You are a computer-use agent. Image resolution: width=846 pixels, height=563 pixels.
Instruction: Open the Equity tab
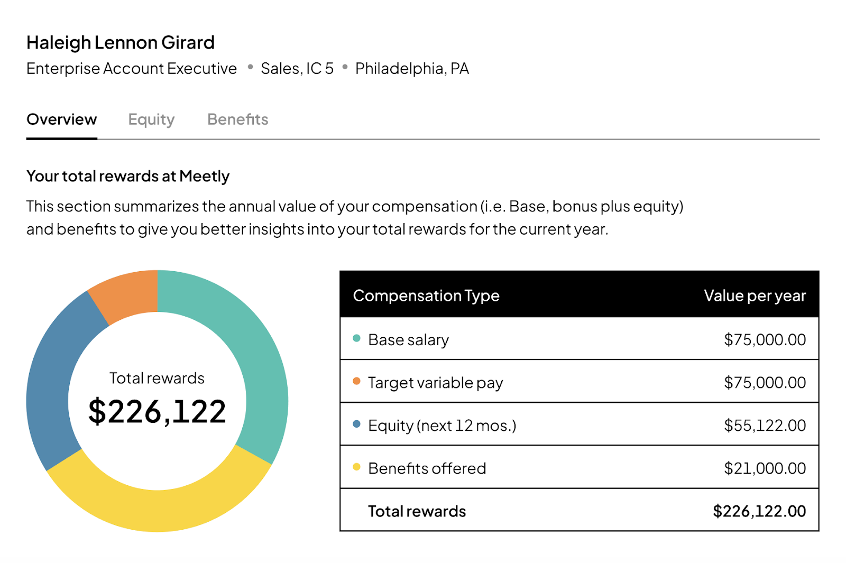[x=151, y=119]
